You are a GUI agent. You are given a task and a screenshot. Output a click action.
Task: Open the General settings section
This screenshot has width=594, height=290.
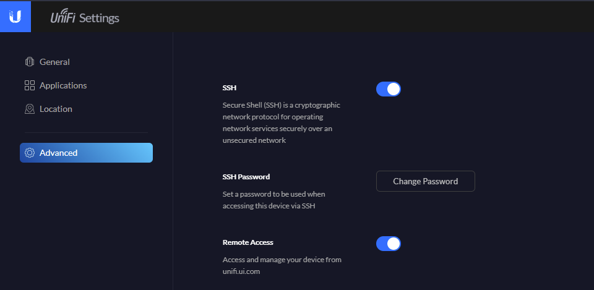[x=54, y=62]
